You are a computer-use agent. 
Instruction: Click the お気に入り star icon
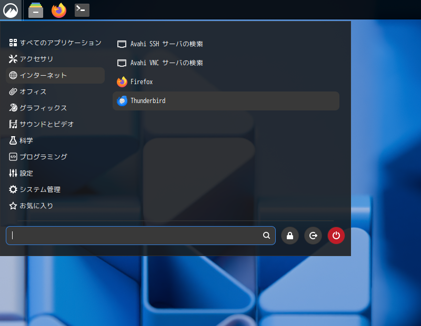point(13,206)
